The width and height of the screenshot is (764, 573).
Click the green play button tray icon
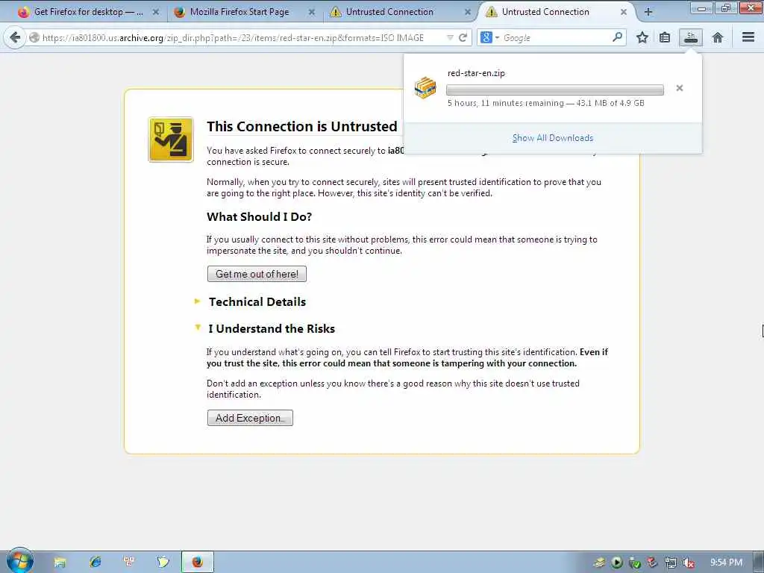click(x=617, y=563)
